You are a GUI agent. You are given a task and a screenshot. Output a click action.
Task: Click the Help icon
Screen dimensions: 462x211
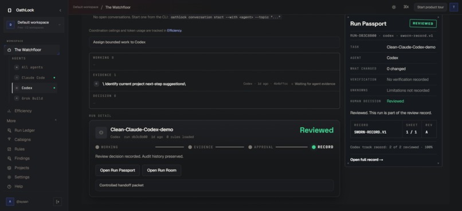click(x=9, y=186)
